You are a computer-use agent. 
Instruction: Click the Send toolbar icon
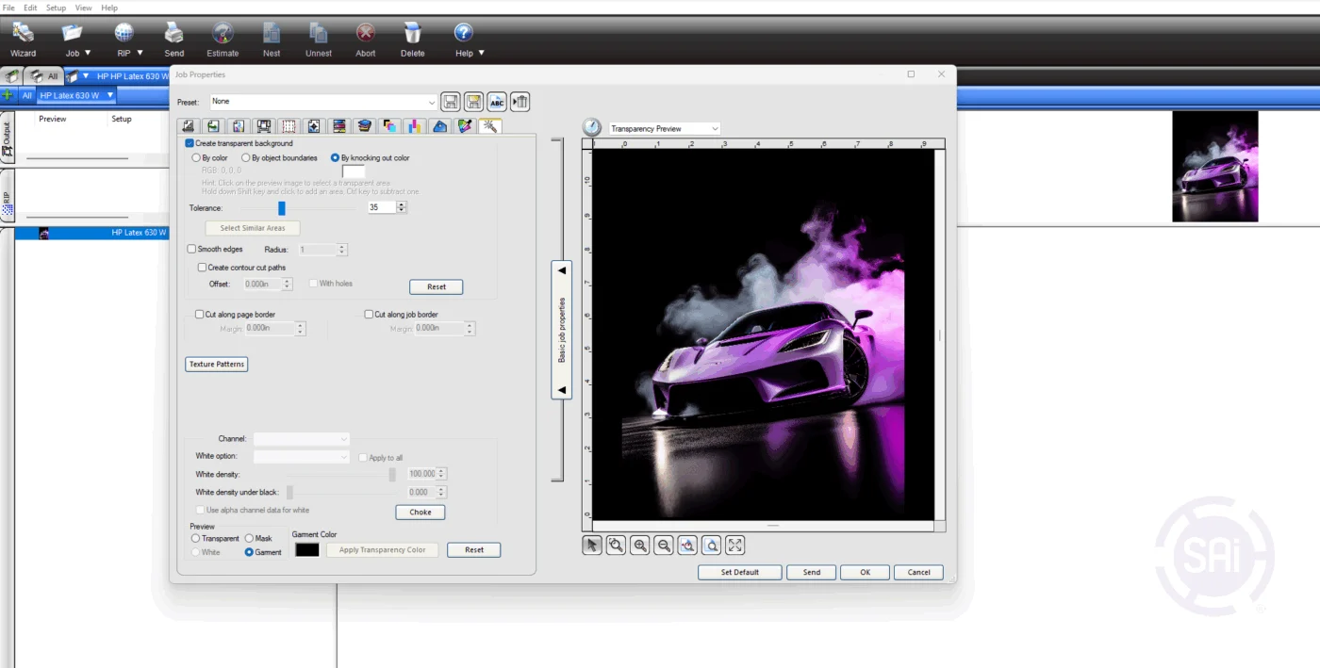pos(174,40)
